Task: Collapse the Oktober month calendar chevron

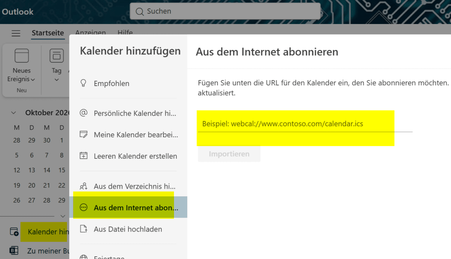Action: point(14,113)
